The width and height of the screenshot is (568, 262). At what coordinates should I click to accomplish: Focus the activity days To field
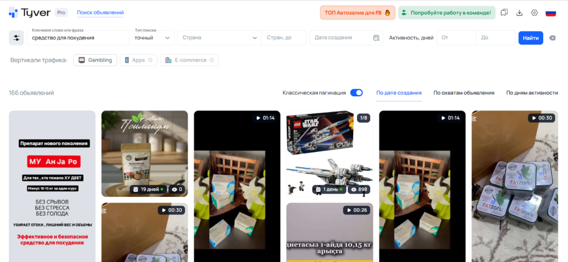[495, 38]
